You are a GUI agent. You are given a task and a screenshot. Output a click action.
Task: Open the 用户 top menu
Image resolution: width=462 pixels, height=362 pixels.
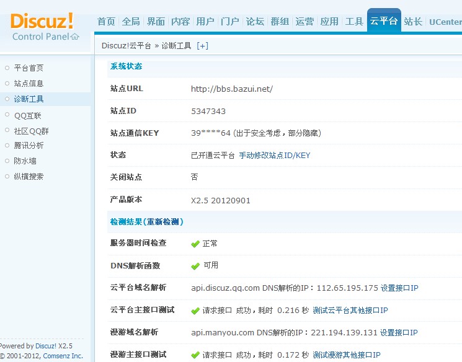tap(205, 22)
